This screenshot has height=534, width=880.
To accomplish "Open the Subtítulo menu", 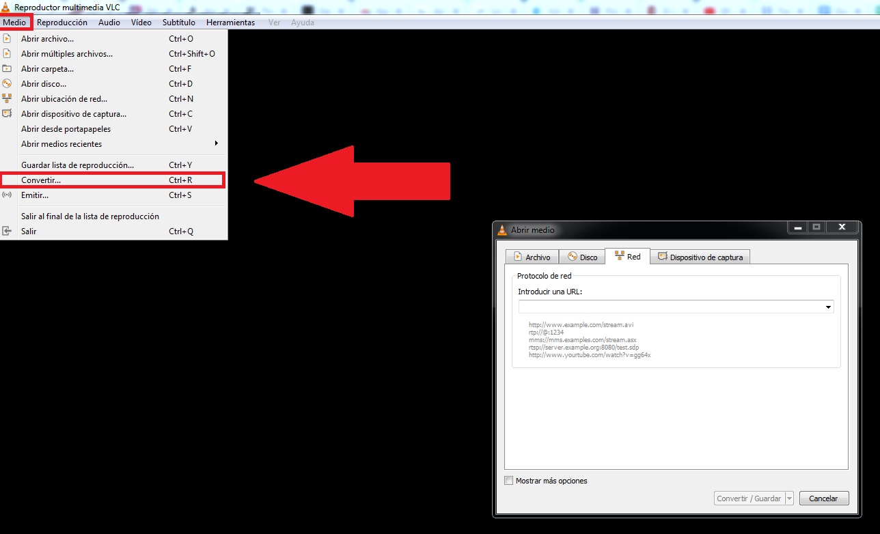I will pyautogui.click(x=179, y=23).
